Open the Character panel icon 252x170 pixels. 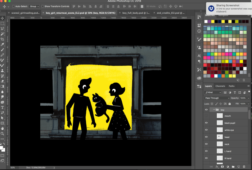point(199,56)
